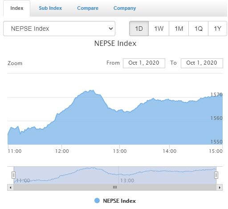This screenshot has height=209, width=228.
Task: Select the Index tab
Action: (x=16, y=8)
